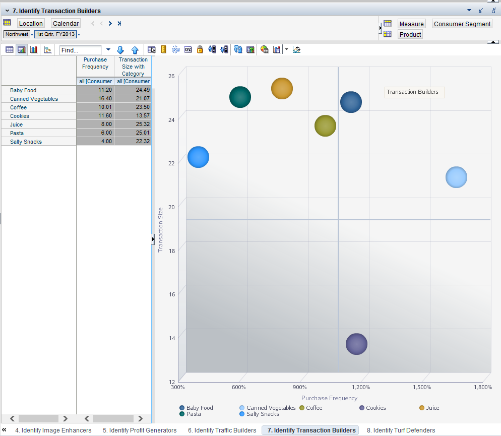Collapse the Identify Transaction Builders panel
Viewport: 501px width, 436px height.
click(x=7, y=11)
